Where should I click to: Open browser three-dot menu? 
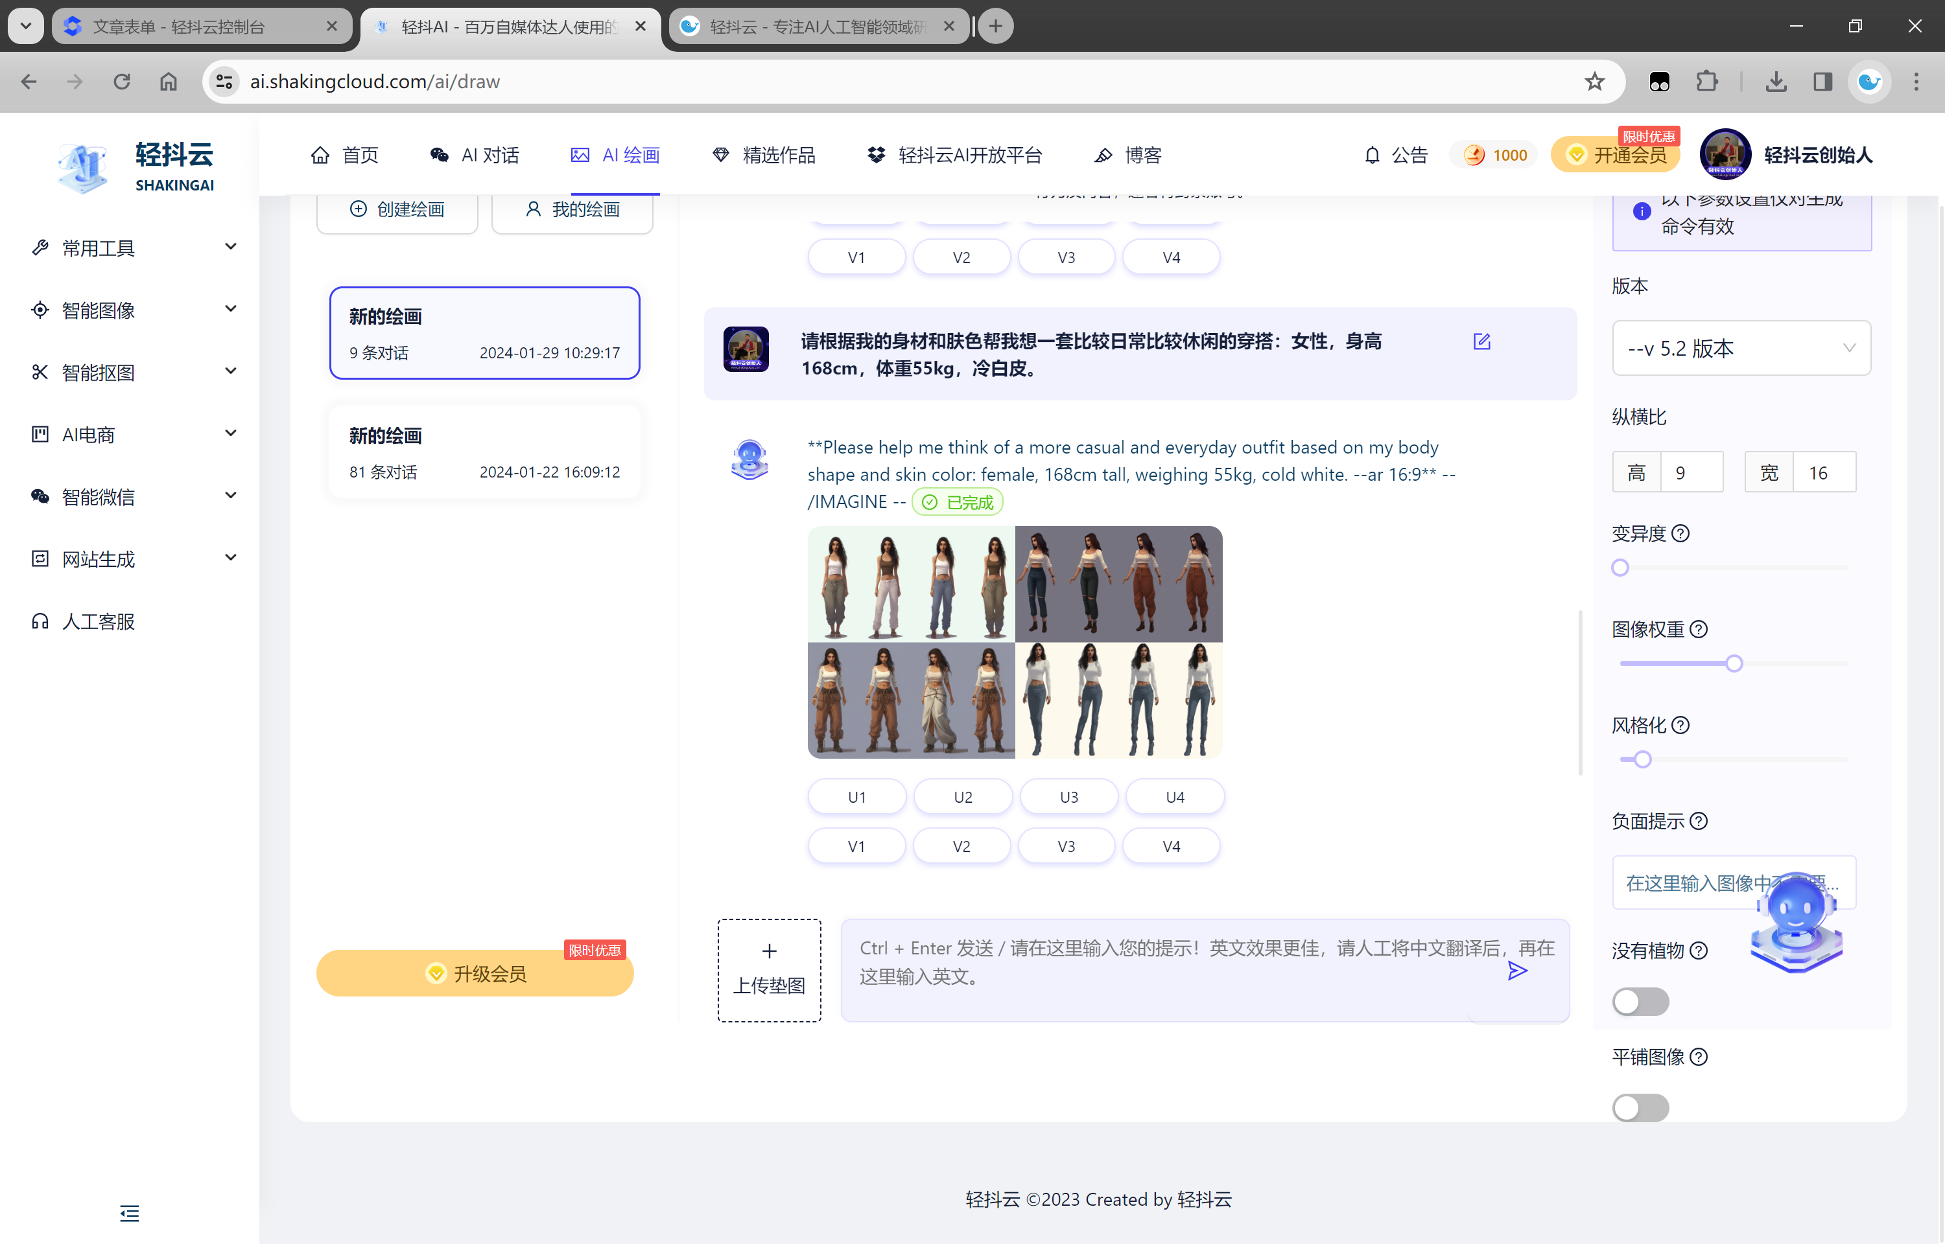(x=1916, y=82)
